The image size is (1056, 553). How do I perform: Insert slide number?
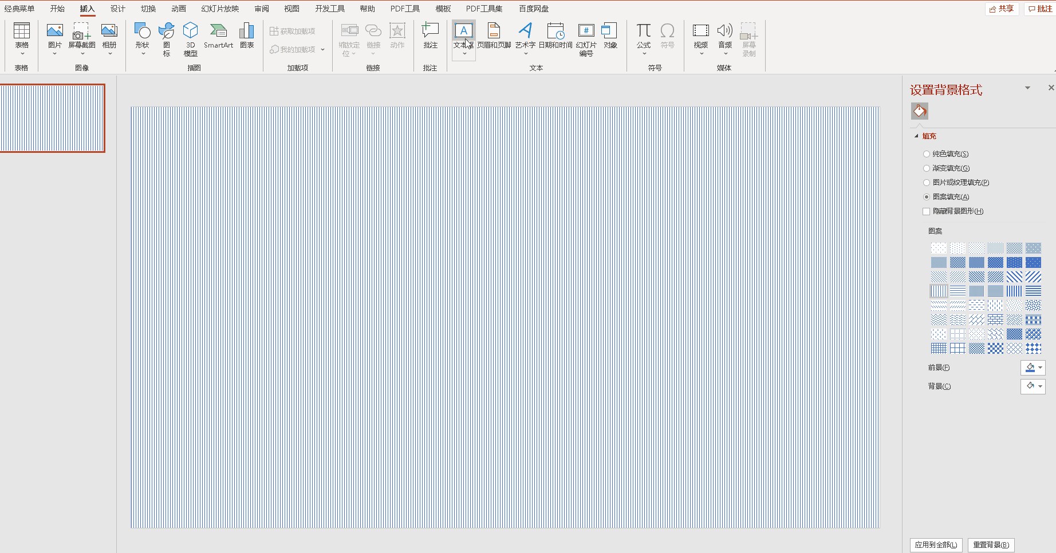pyautogui.click(x=586, y=38)
